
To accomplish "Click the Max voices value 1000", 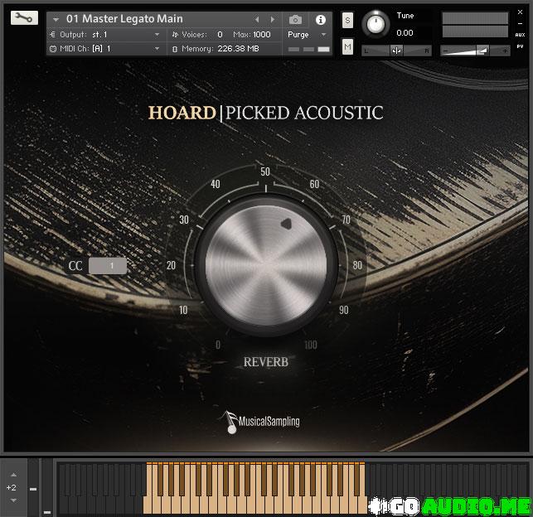I will [262, 35].
